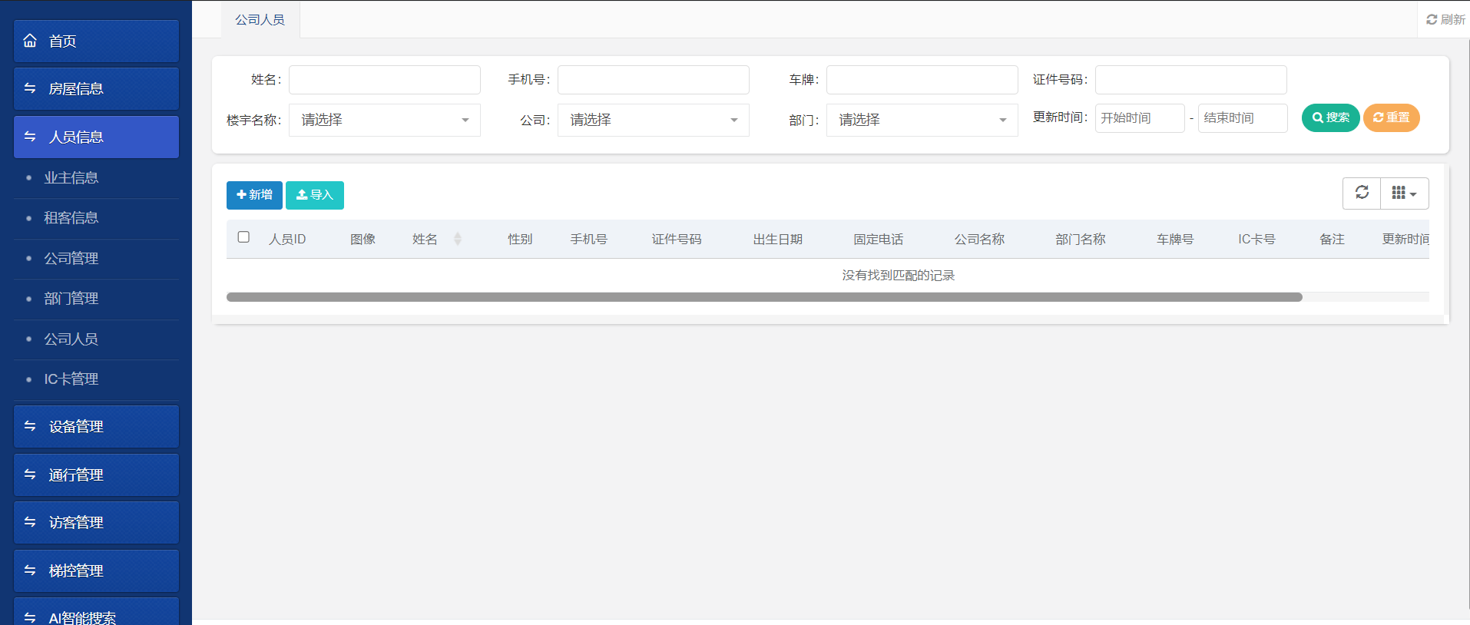This screenshot has height=625, width=1470.
Task: Expand the 设备管理 menu
Action: [x=96, y=427]
